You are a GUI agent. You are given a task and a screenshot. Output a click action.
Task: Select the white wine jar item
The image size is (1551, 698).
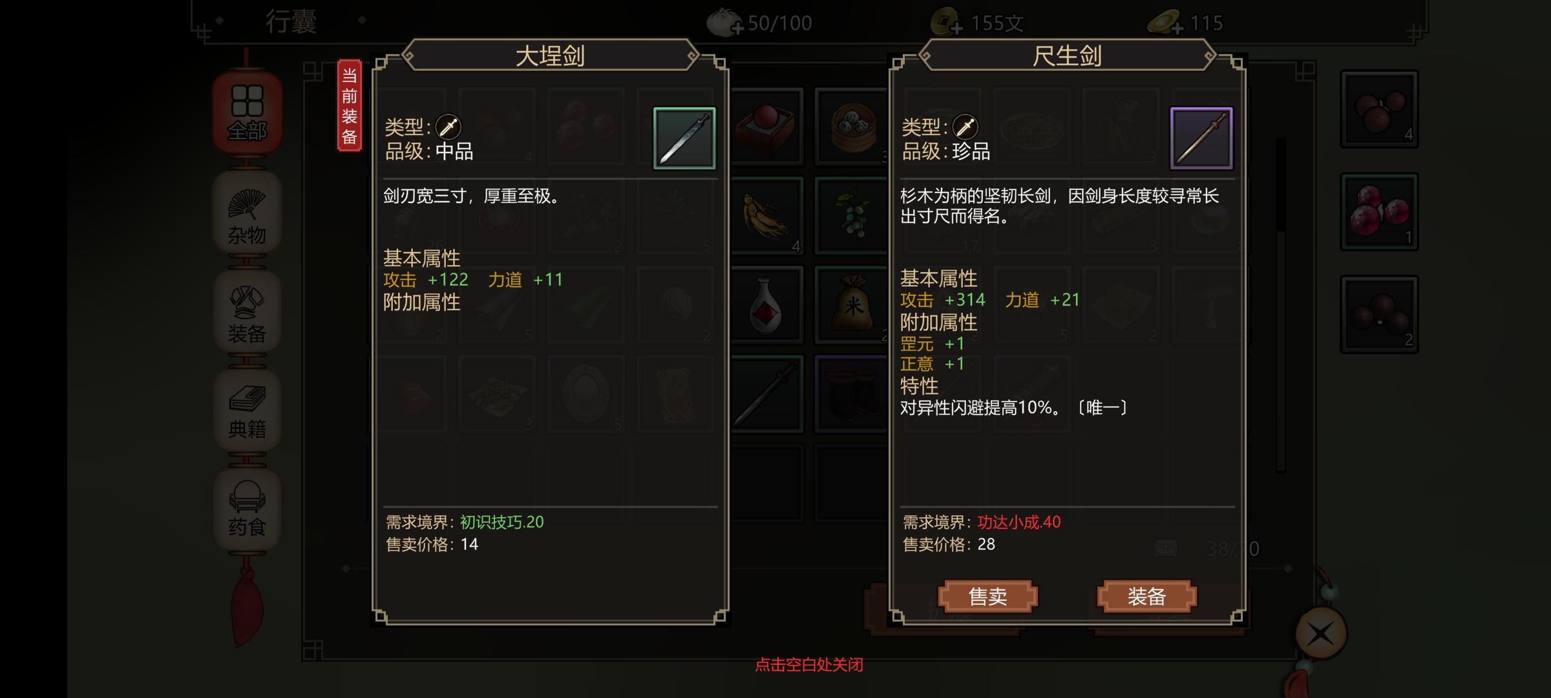pyautogui.click(x=766, y=305)
